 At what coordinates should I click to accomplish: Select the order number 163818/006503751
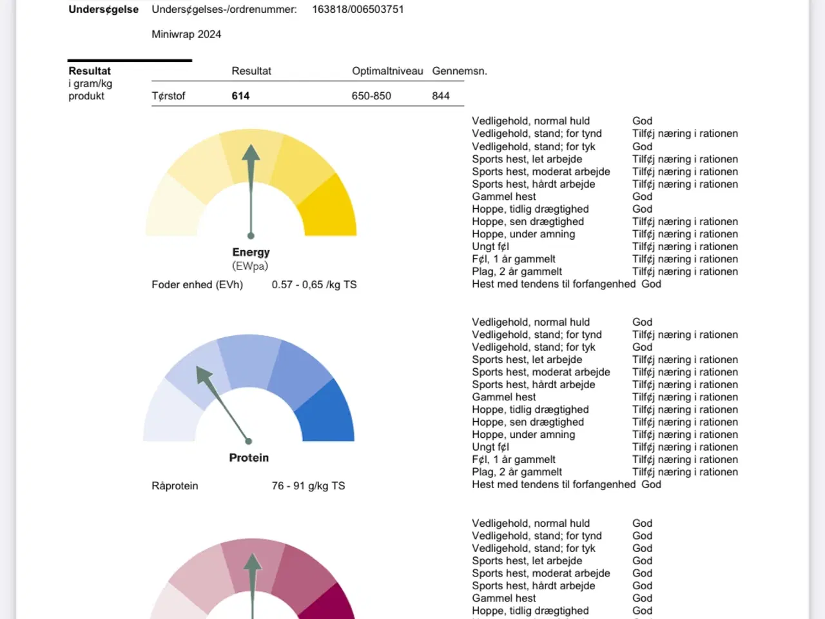click(x=358, y=10)
